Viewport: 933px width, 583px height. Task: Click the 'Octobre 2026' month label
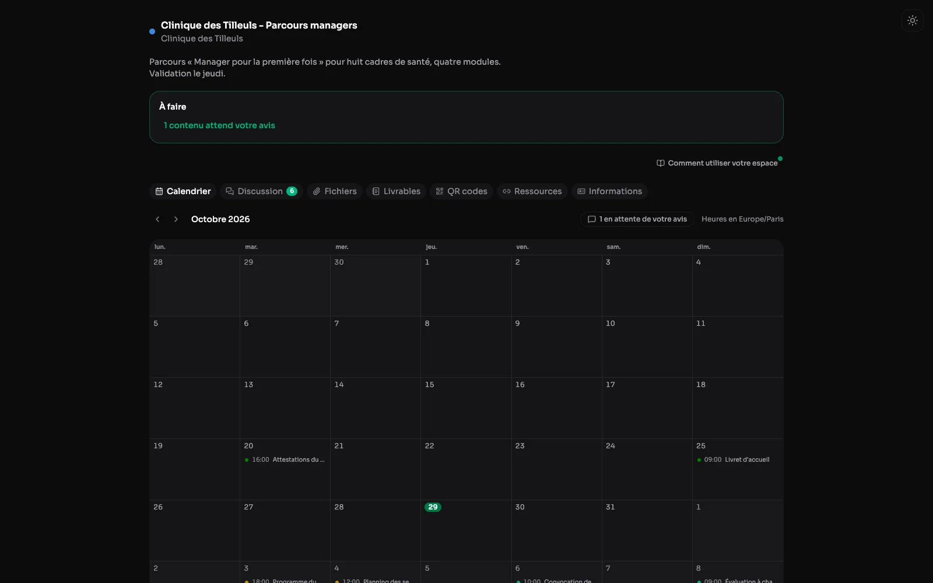[220, 219]
